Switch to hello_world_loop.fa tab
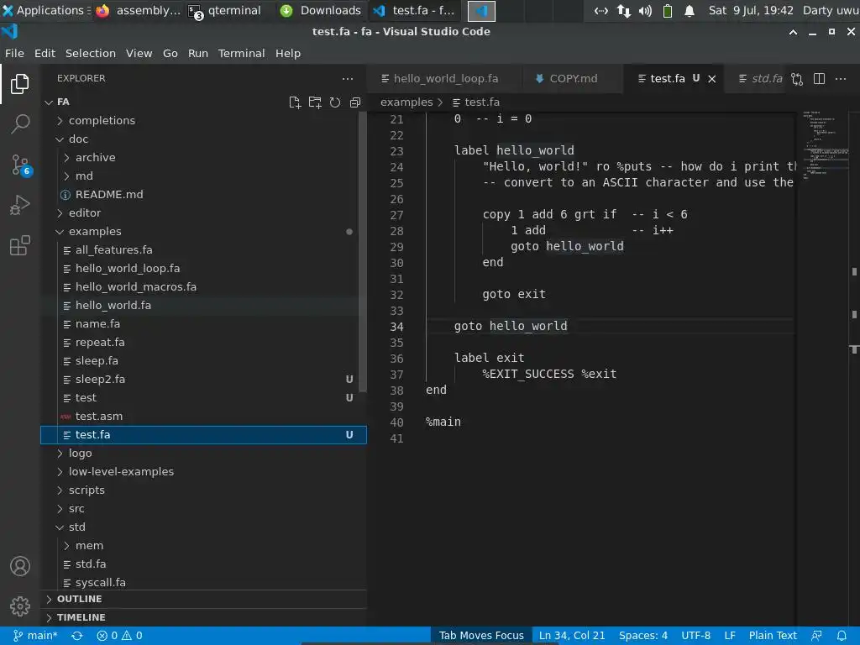 click(x=443, y=79)
